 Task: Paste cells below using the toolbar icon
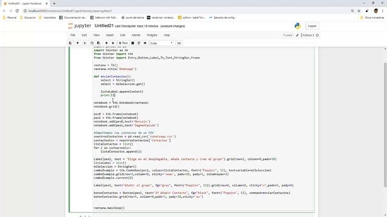tap(99, 43)
